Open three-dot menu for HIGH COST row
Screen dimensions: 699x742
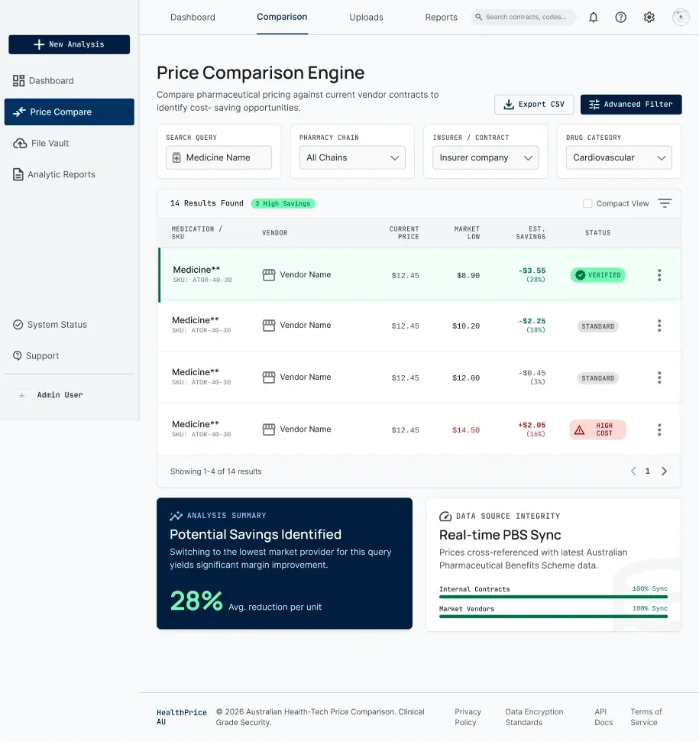coord(659,429)
